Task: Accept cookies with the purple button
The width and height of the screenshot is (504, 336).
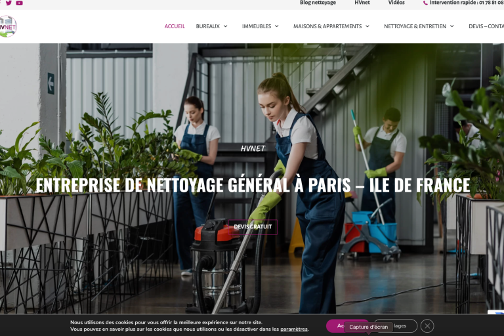Action: coord(335,326)
